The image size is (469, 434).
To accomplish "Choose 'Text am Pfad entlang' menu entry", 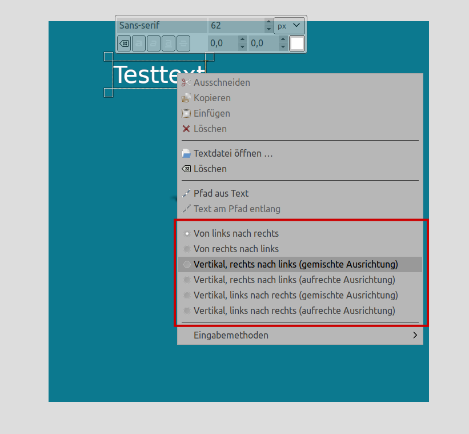I will click(300, 209).
